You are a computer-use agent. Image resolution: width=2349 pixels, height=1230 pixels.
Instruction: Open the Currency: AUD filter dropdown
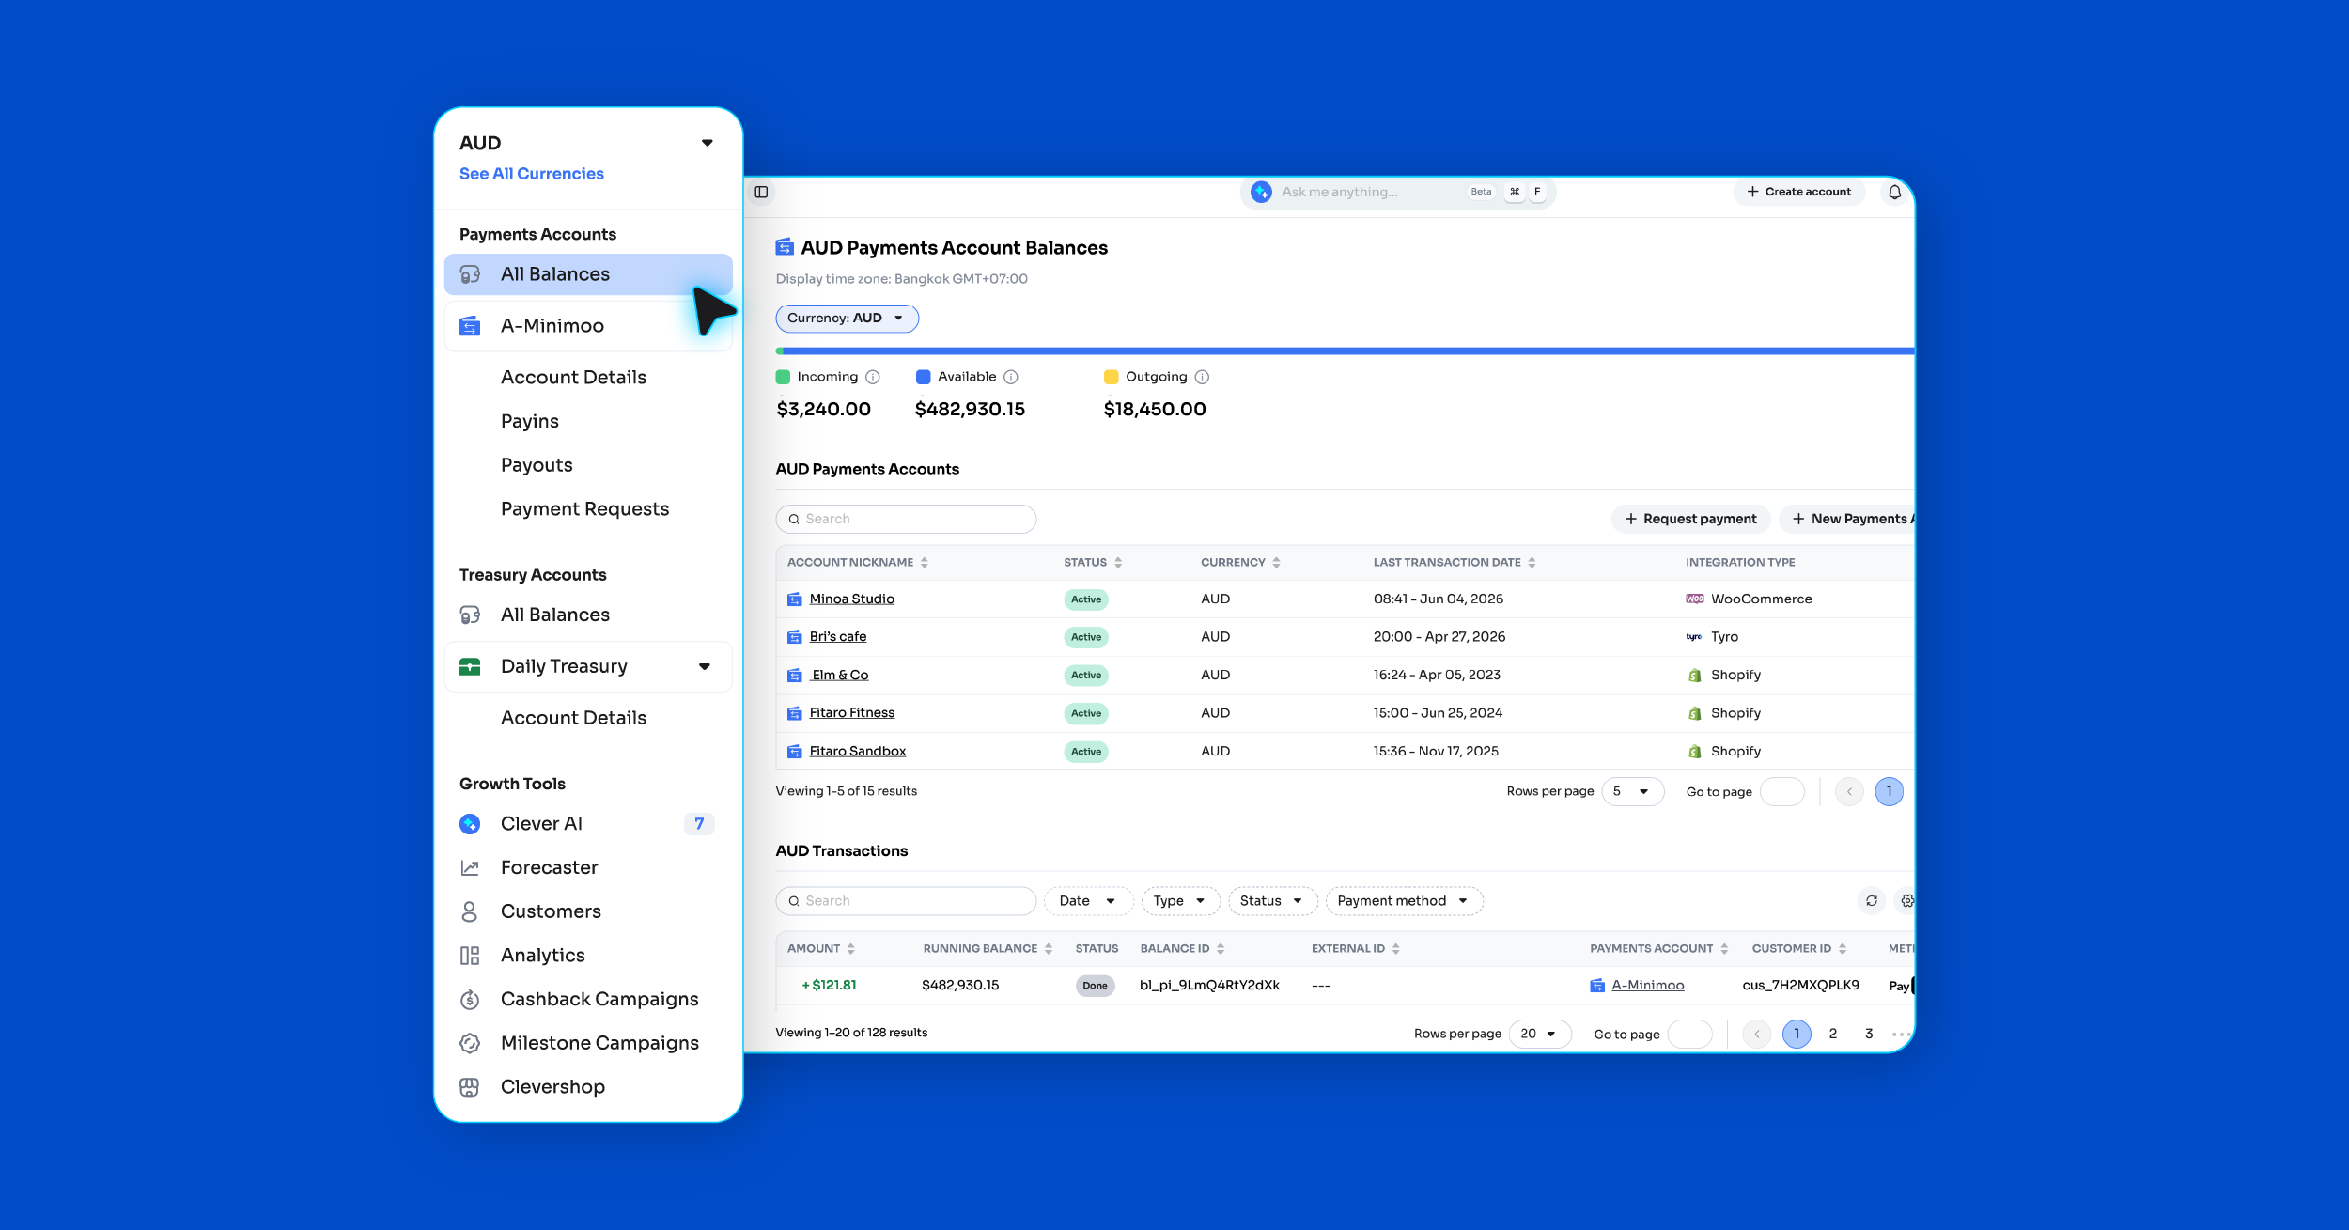[847, 319]
